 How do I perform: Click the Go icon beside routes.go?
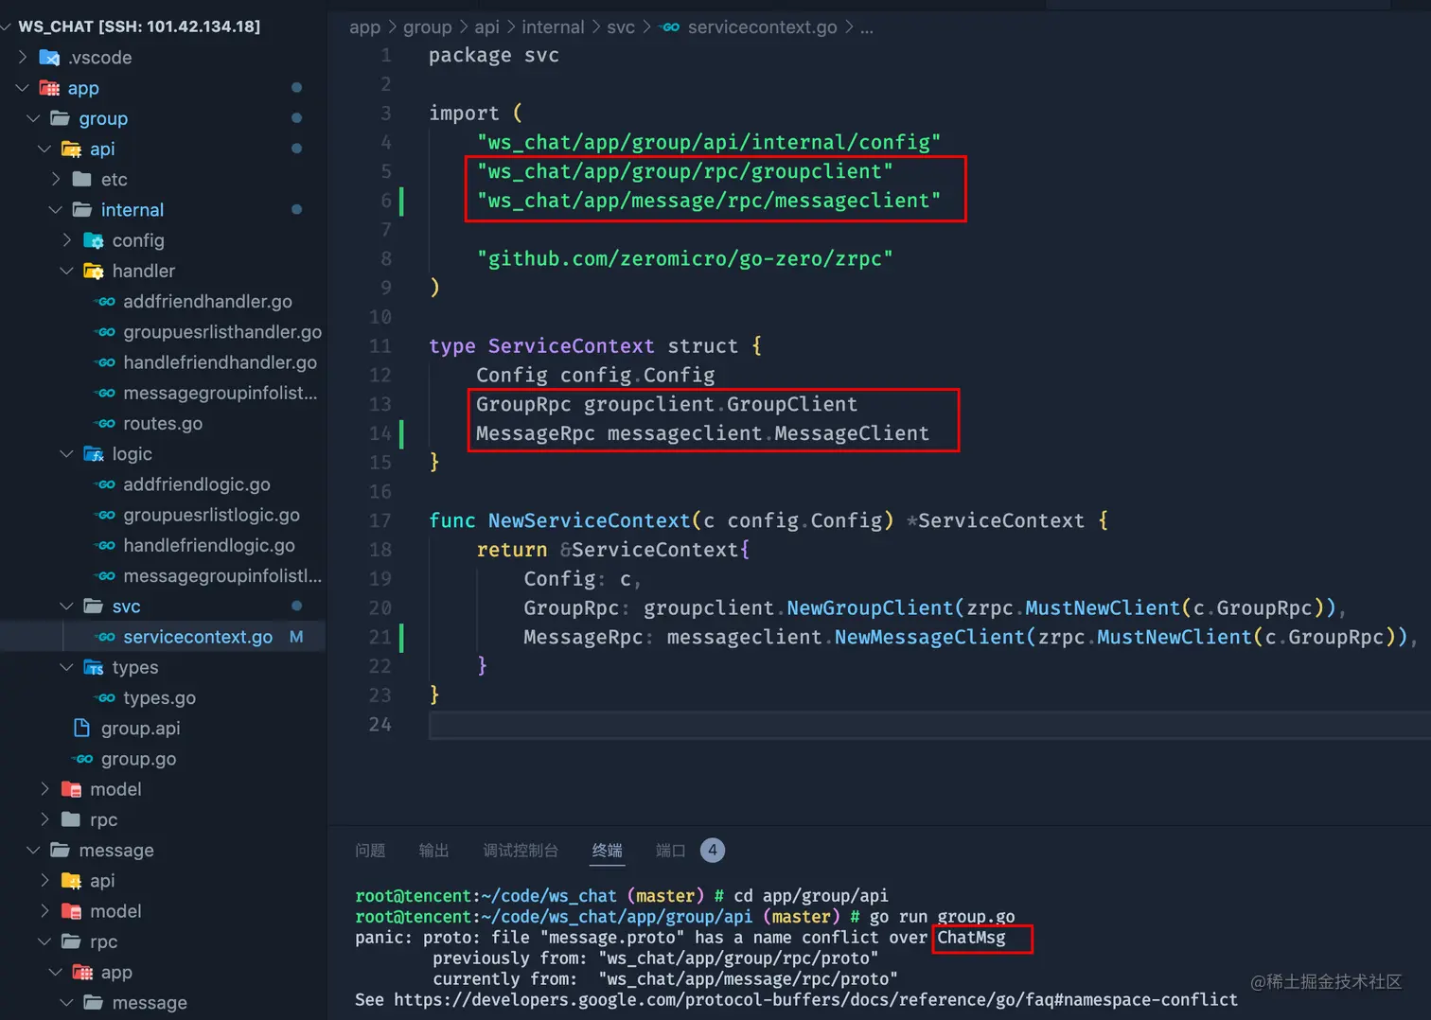pyautogui.click(x=105, y=424)
